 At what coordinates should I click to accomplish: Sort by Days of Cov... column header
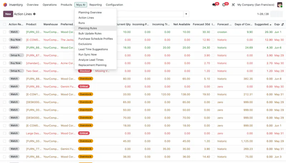pyautogui.click(x=243, y=24)
